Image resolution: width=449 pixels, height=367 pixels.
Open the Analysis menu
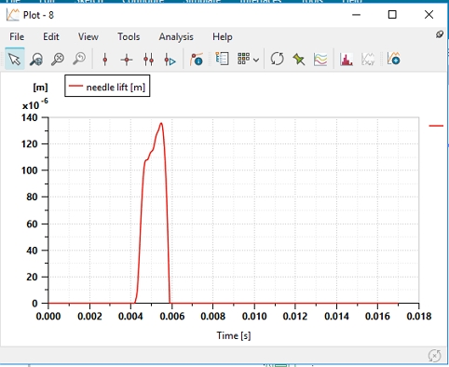point(176,36)
